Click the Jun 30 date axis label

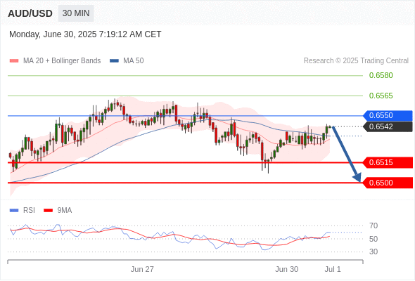click(x=287, y=269)
